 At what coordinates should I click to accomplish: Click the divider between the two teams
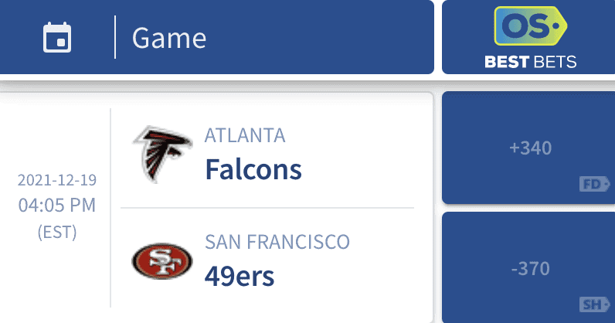[x=267, y=208]
